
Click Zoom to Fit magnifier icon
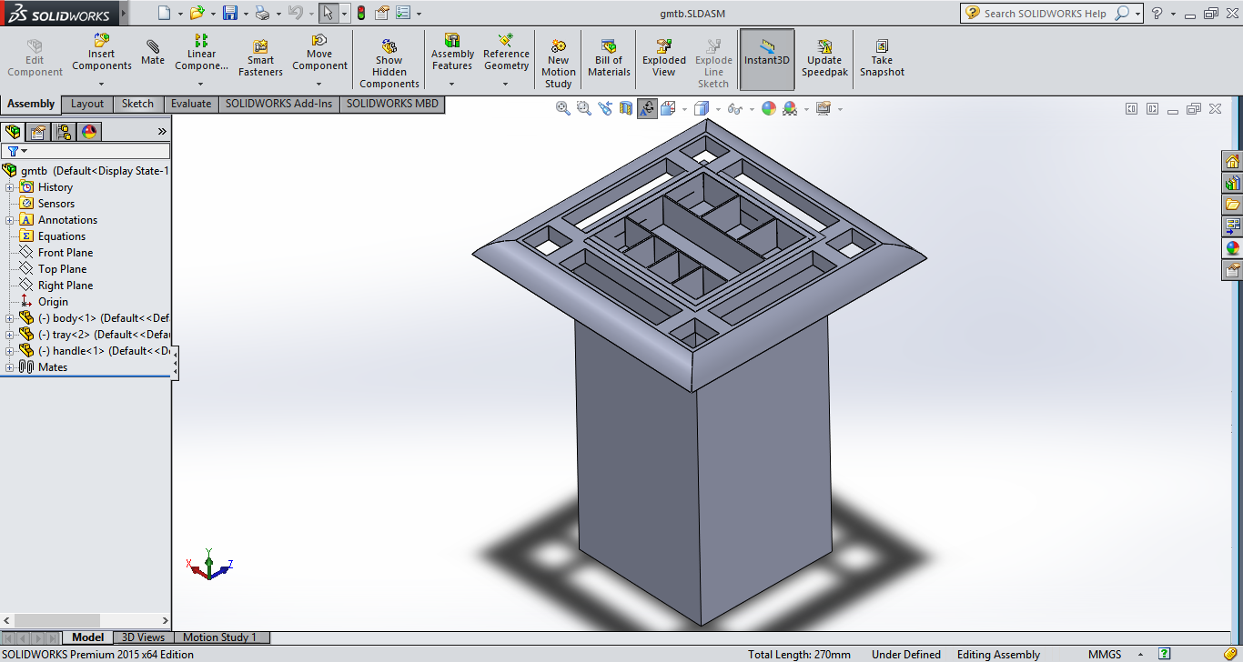(562, 108)
